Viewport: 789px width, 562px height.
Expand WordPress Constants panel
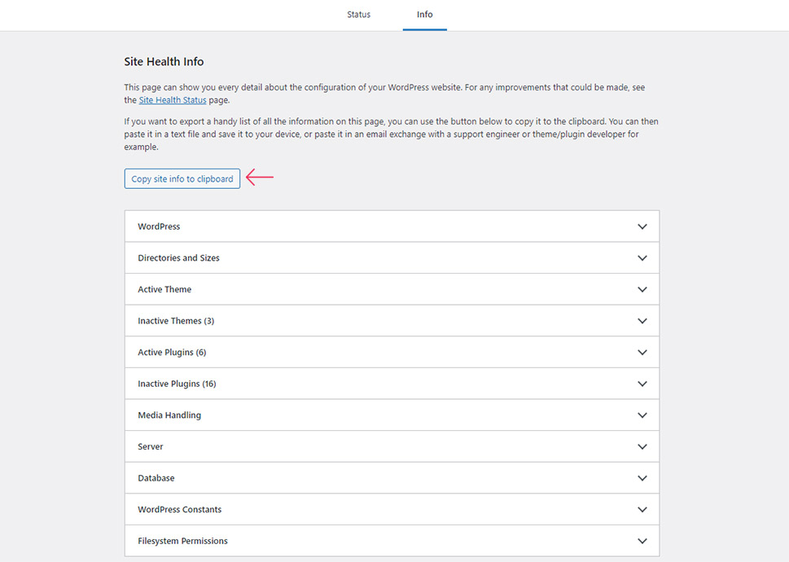[x=392, y=509]
